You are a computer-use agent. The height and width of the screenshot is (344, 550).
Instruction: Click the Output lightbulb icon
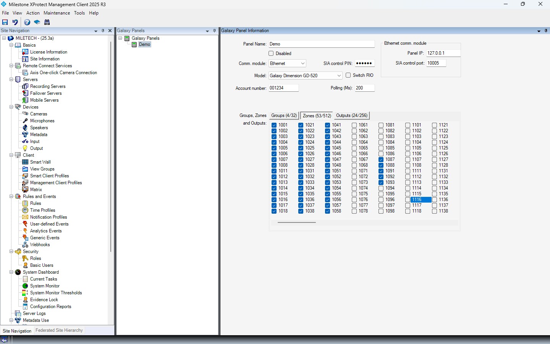(x=25, y=148)
